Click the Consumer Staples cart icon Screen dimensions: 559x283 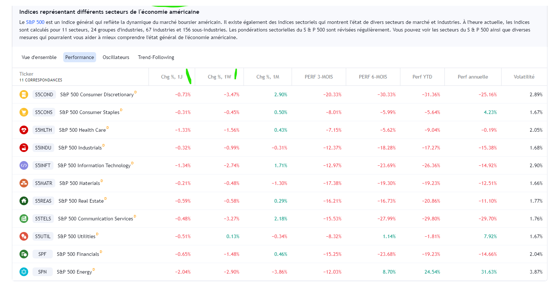24,113
